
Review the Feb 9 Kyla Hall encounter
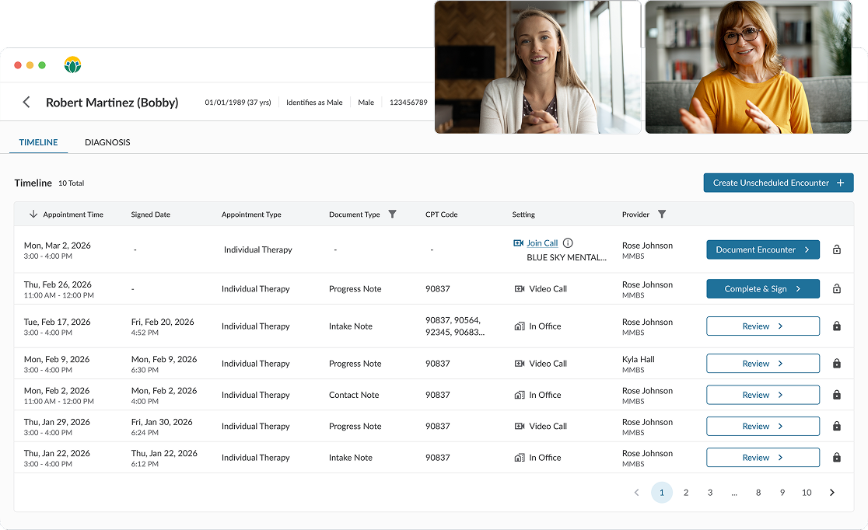(762, 364)
